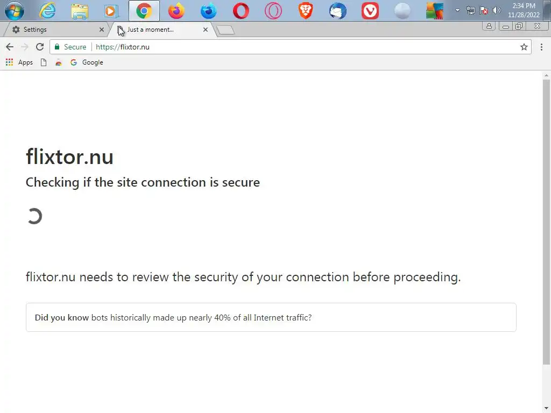Go back with the back arrow
The height and width of the screenshot is (413, 551).
(10, 47)
